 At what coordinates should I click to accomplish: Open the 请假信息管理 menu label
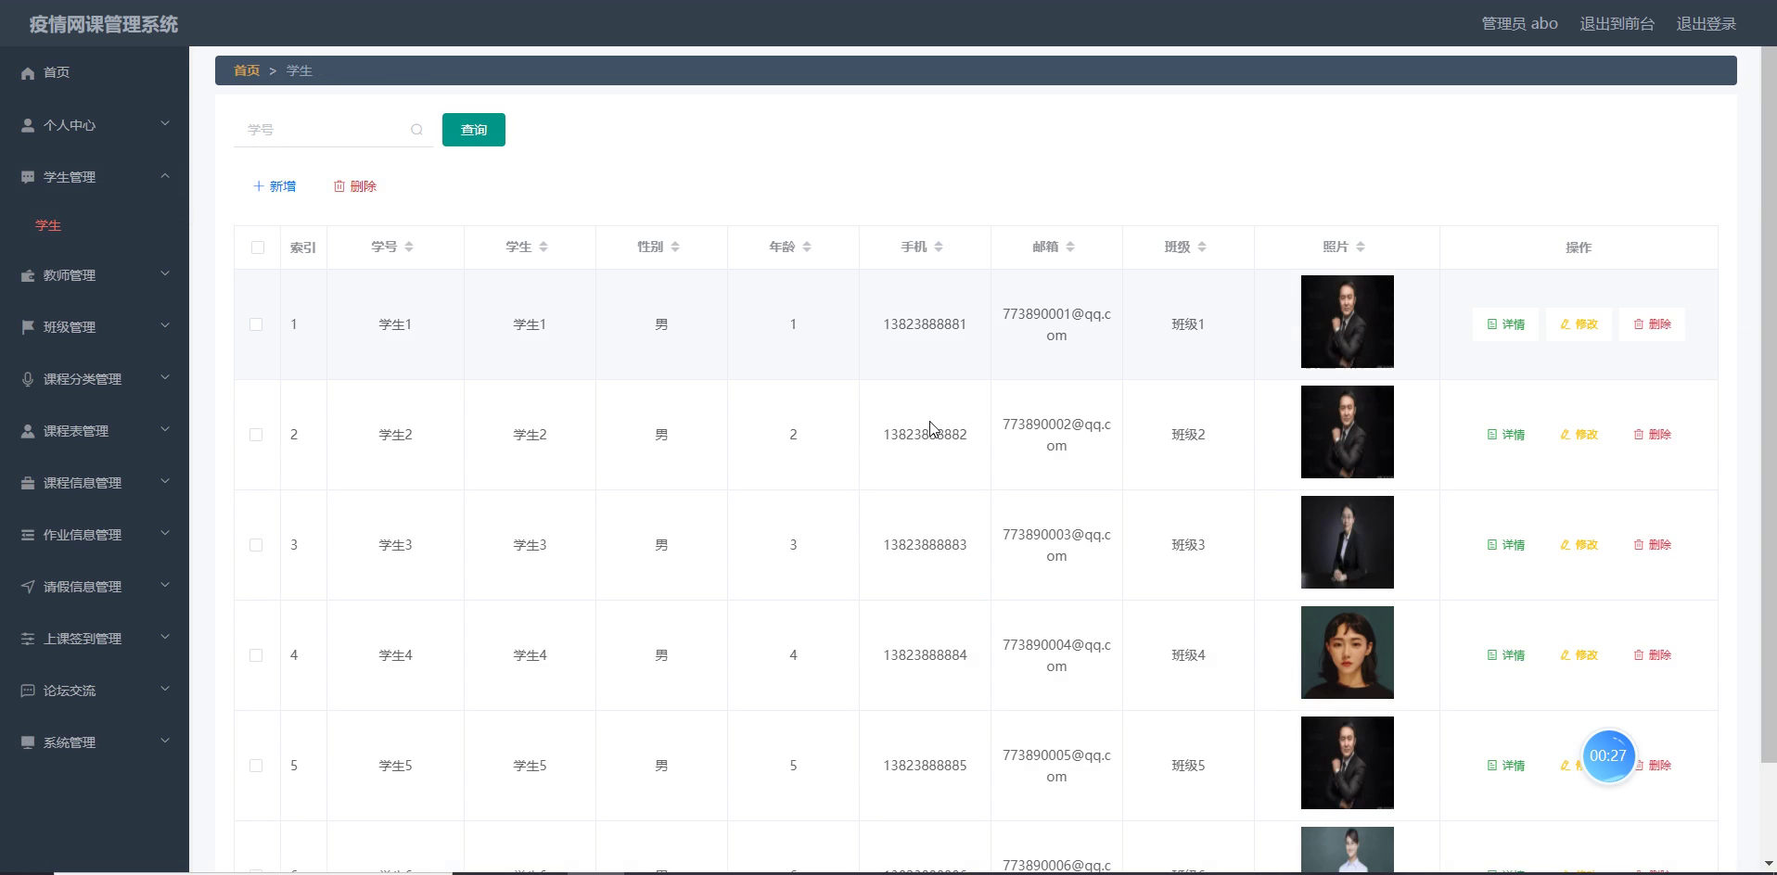tap(83, 587)
